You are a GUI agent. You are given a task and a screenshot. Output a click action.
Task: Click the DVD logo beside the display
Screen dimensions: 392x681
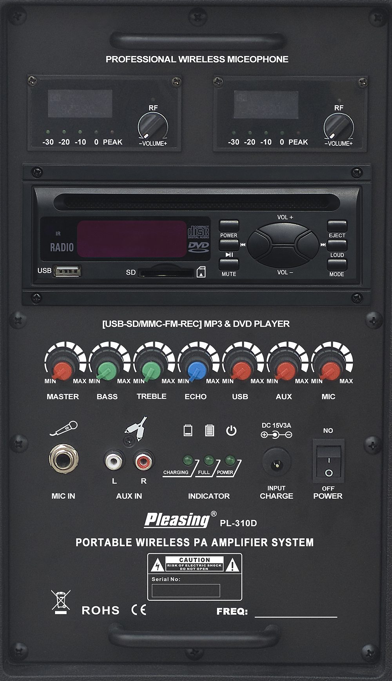coord(199,247)
